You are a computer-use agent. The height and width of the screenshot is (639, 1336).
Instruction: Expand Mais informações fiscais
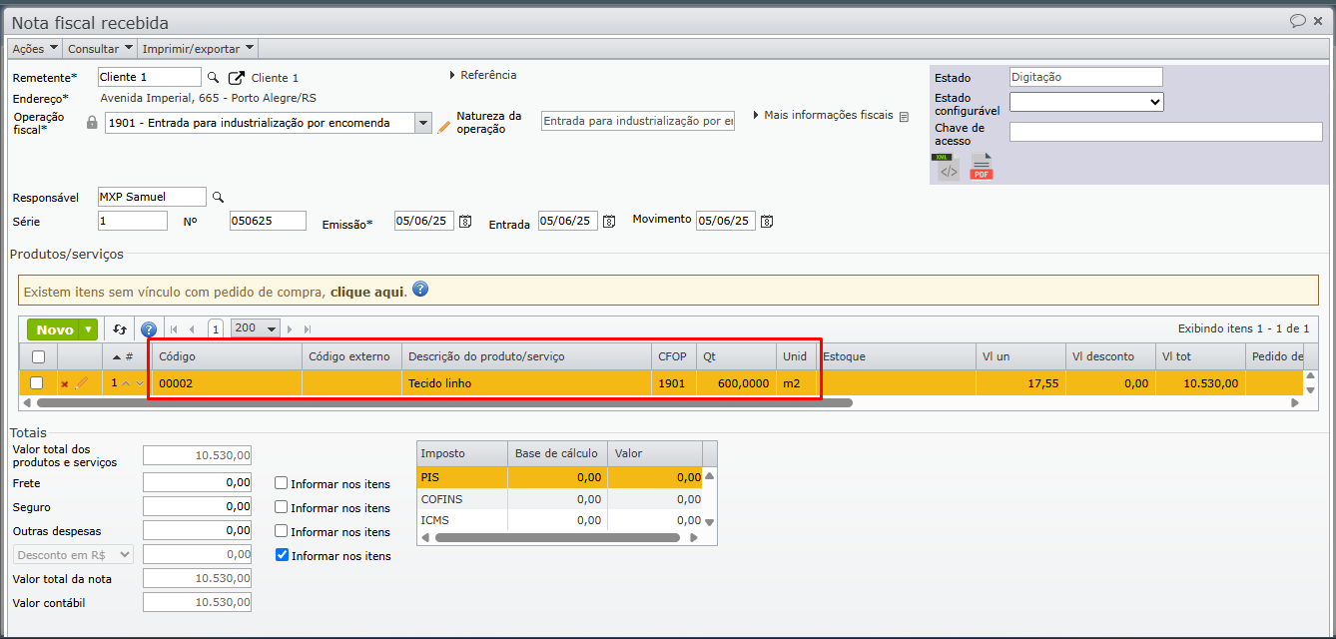pos(823,115)
